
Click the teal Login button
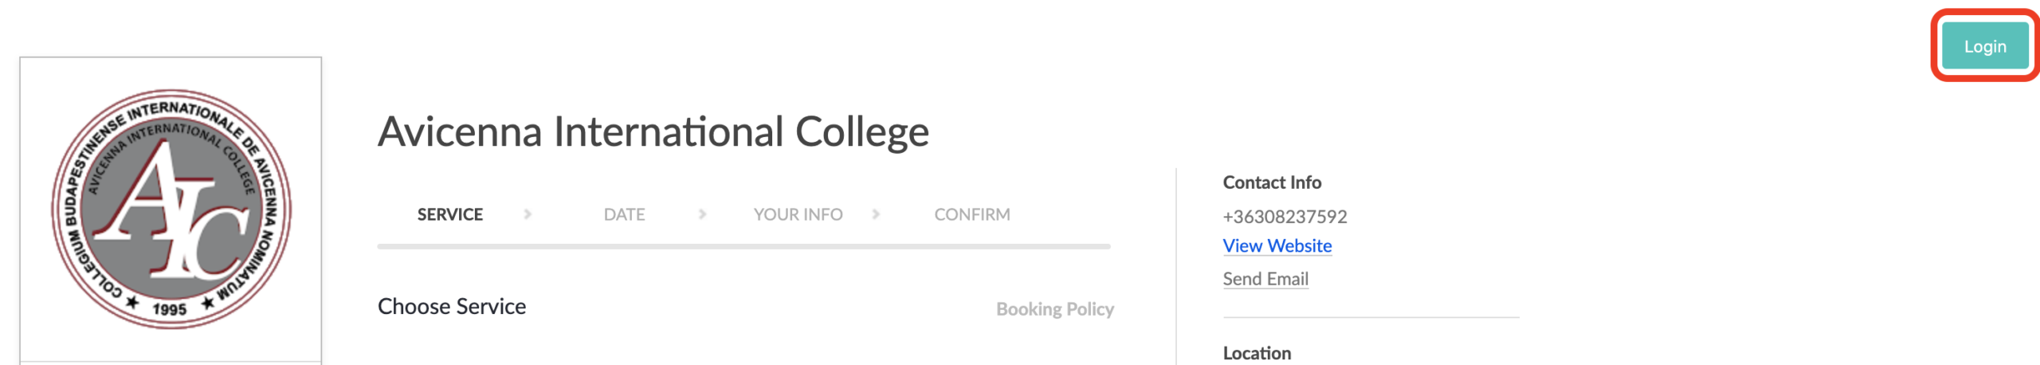pyautogui.click(x=1984, y=46)
